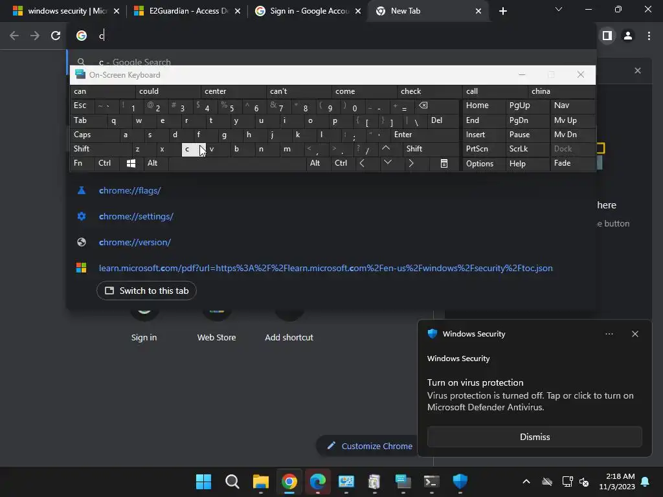663x497 pixels.
Task: Close the Windows Security toast
Action: 635,334
